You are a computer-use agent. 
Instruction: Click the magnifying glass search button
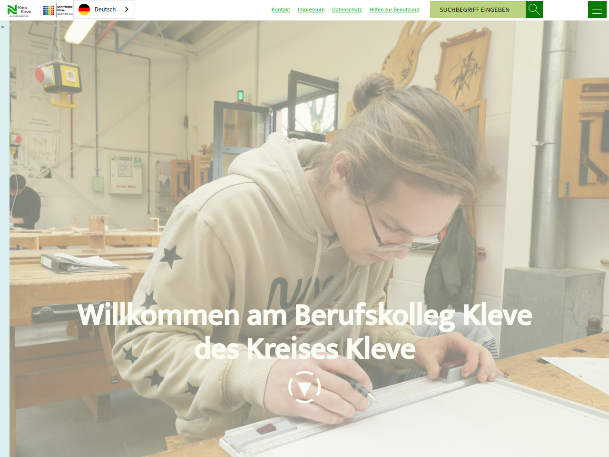[x=534, y=10]
